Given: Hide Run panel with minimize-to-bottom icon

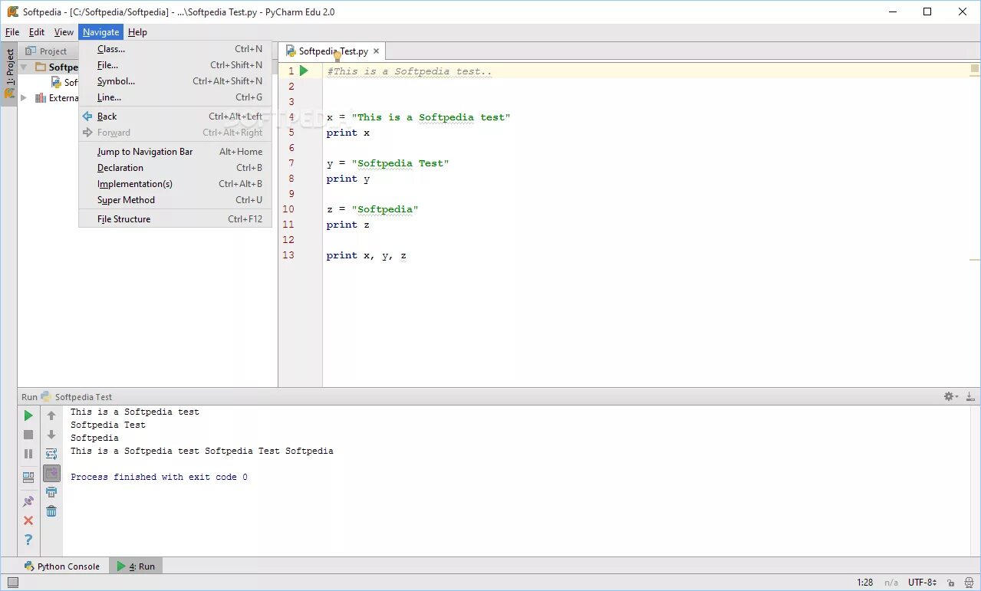Looking at the screenshot, I should tap(970, 396).
